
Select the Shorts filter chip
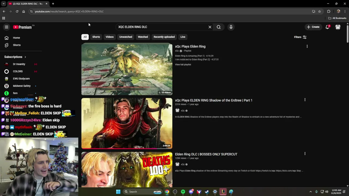pos(96,37)
